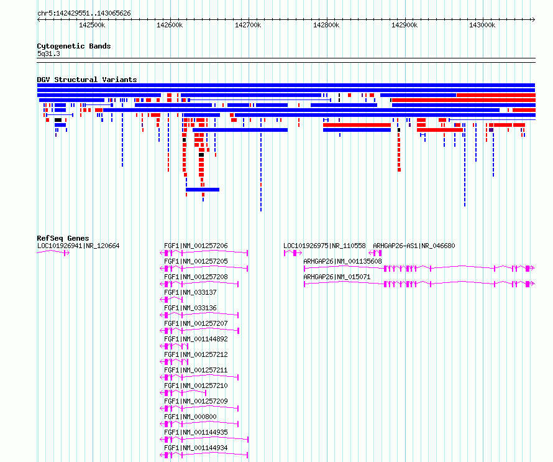Click the 142800k ruler tick label

tap(326, 25)
